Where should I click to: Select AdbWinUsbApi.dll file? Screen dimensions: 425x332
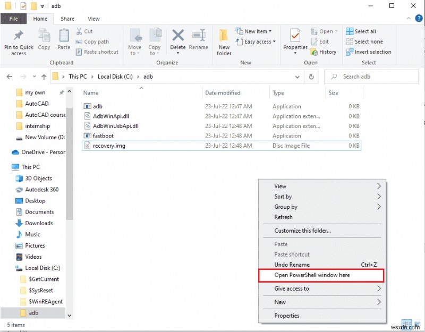click(221, 126)
